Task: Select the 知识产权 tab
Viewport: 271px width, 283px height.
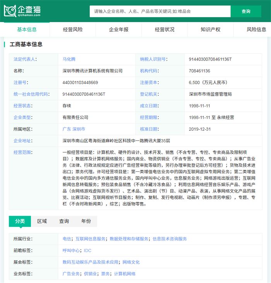Action: pos(211,29)
